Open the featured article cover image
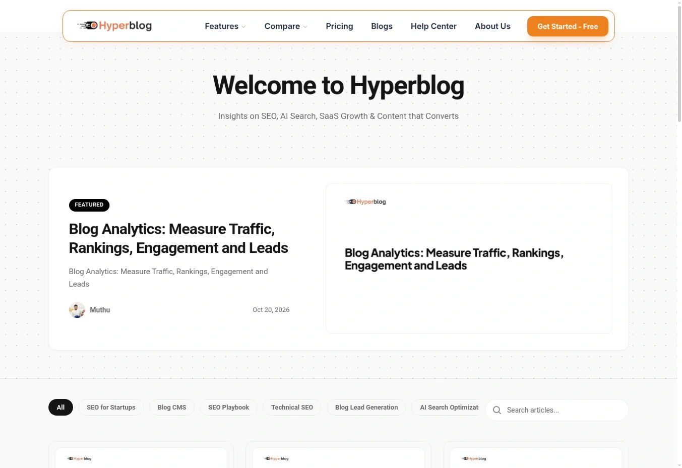This screenshot has width=682, height=468. click(469, 258)
